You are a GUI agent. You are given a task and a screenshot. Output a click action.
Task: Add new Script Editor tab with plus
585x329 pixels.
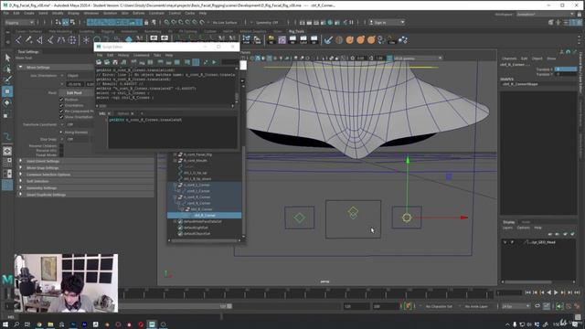point(142,113)
